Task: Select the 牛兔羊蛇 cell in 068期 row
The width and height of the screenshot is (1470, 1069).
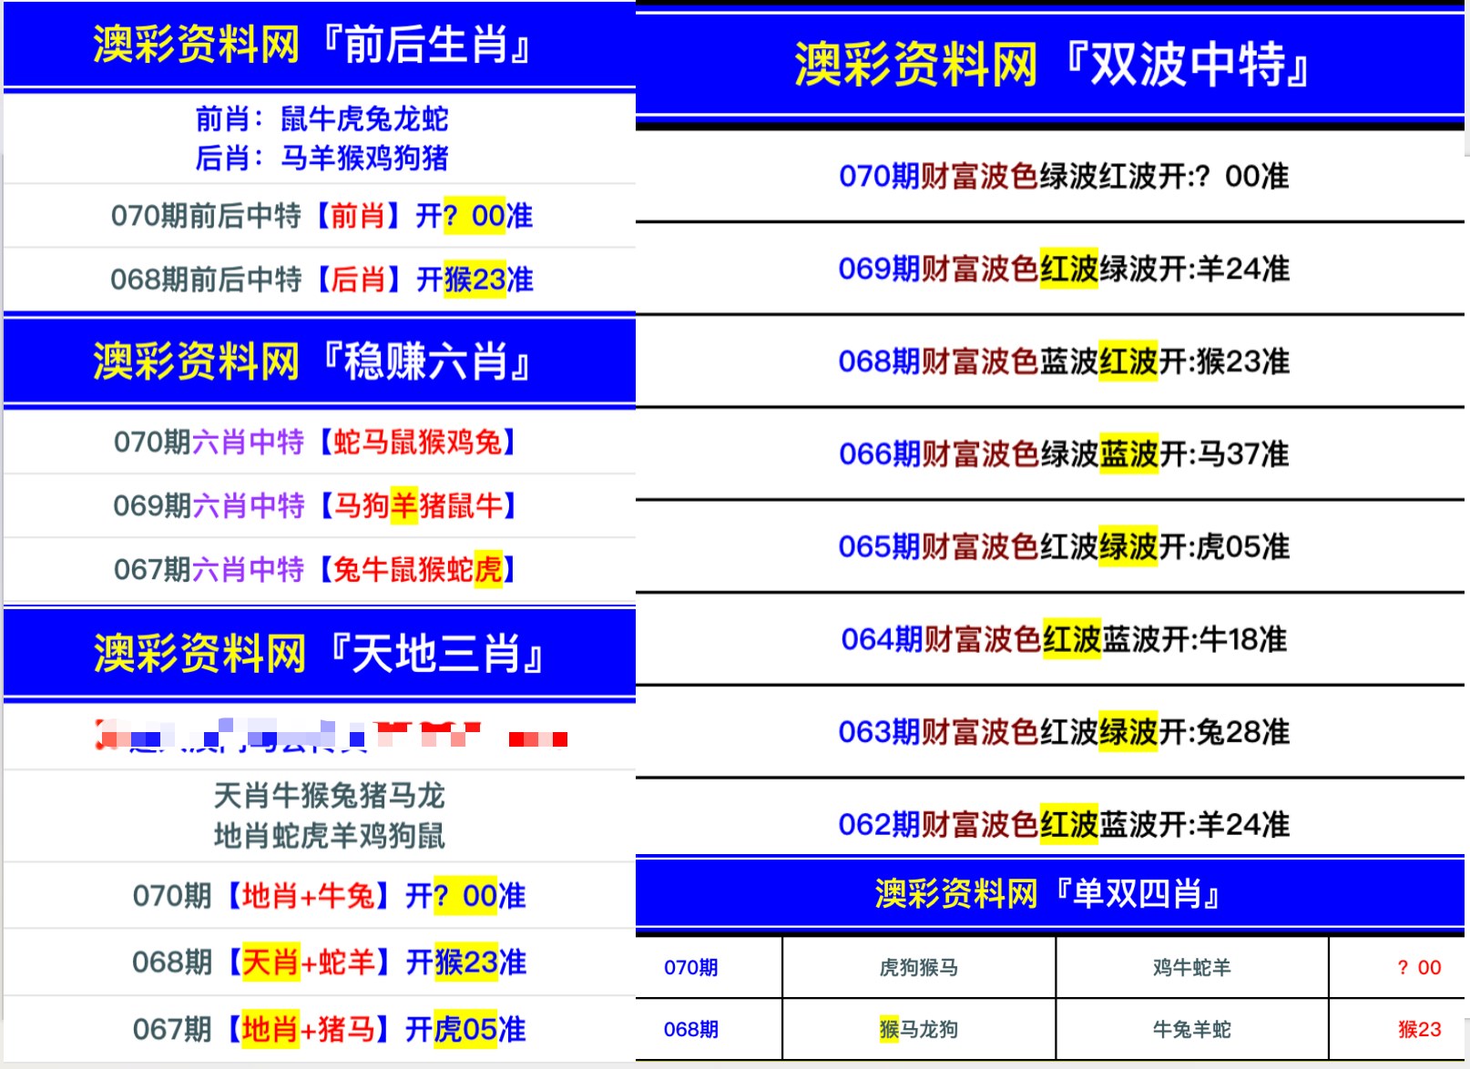Action: tap(1191, 1030)
